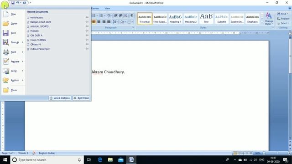Click the Word Options button

[x=60, y=98]
